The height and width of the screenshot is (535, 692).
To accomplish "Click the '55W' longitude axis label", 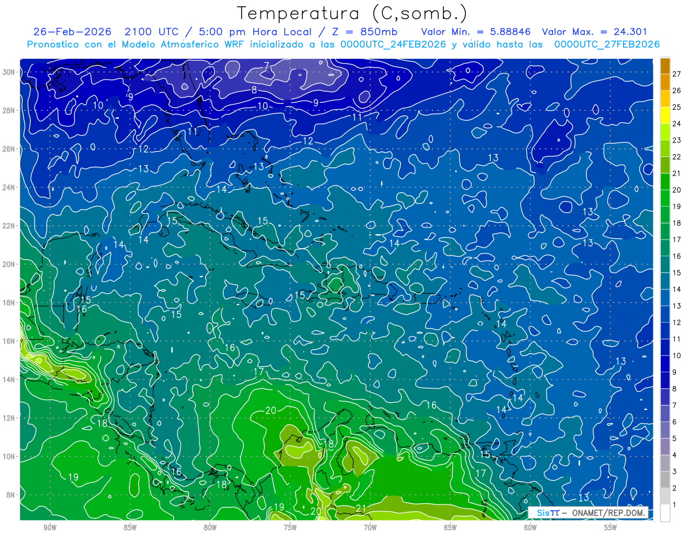I will (x=611, y=527).
